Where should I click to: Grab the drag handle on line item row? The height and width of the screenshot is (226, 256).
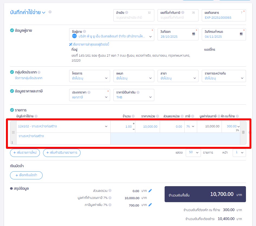tap(13, 132)
